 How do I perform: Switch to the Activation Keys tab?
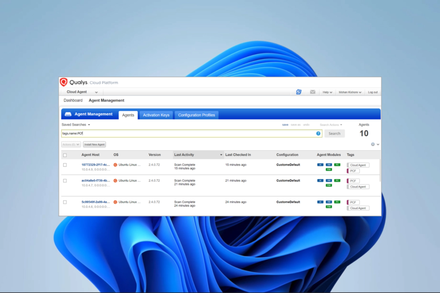(156, 115)
